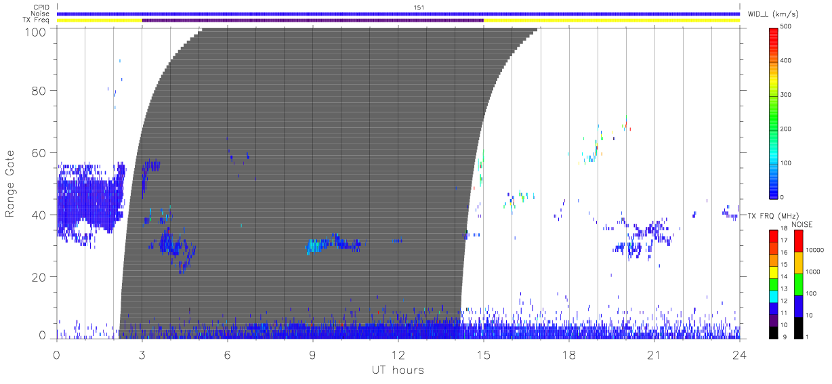Pick the green swatch in NOISE legend
Screen dimensions: 832x384
click(799, 284)
